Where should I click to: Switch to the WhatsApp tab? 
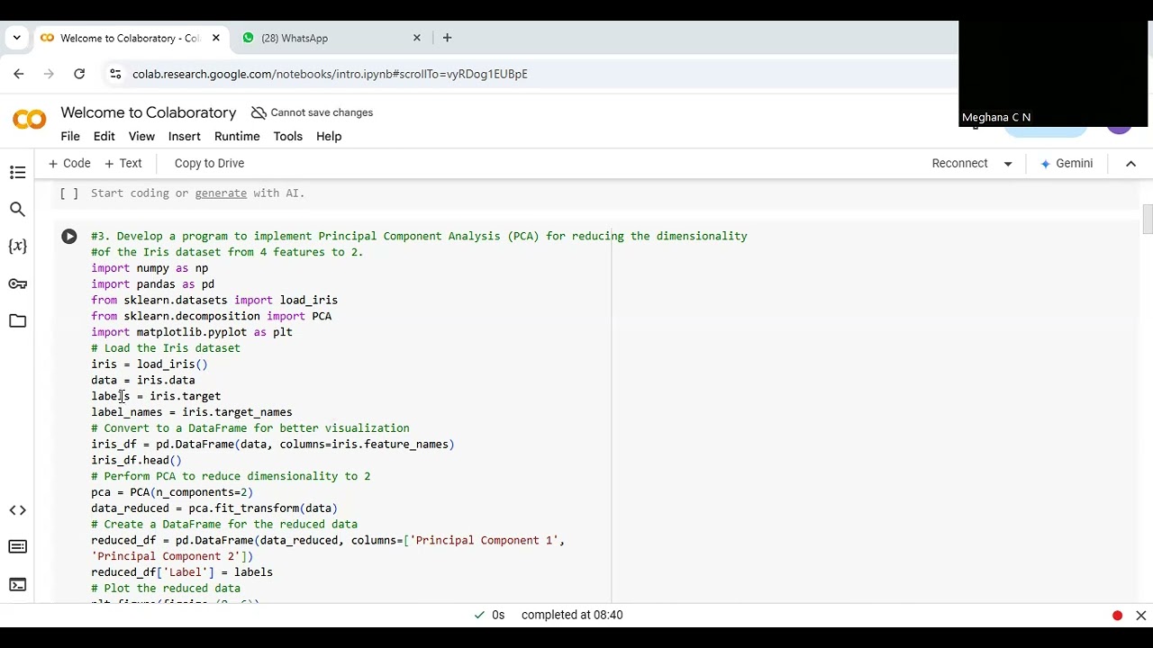click(329, 38)
